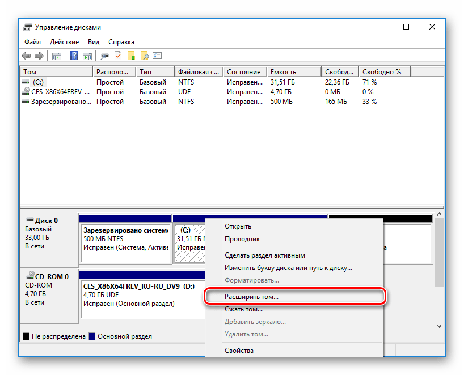Click the Back navigation arrow in the toolbar

[x=26, y=56]
